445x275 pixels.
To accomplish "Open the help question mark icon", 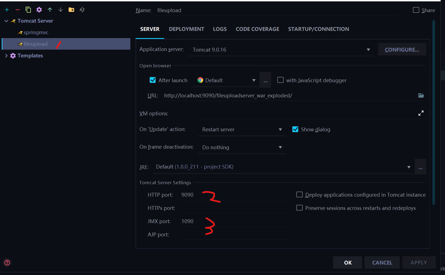I will 7,263.
